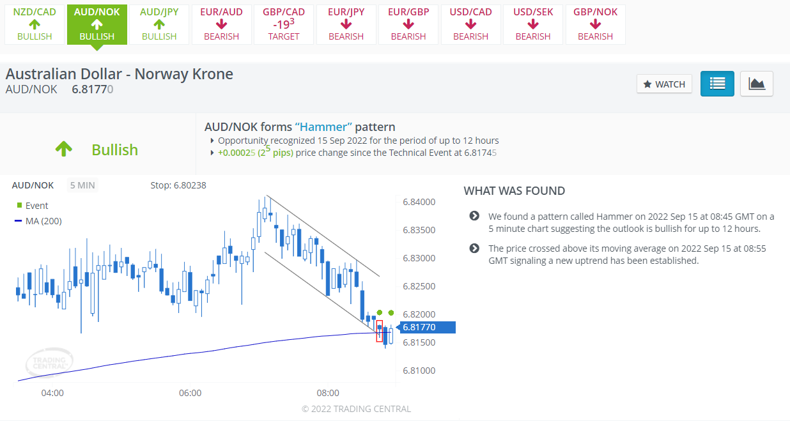
Task: Select the GBP/CAD target tab
Action: point(284,24)
